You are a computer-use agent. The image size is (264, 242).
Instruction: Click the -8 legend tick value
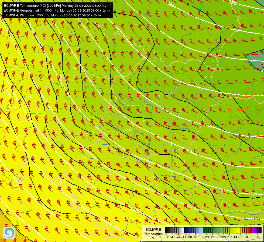click(246, 237)
